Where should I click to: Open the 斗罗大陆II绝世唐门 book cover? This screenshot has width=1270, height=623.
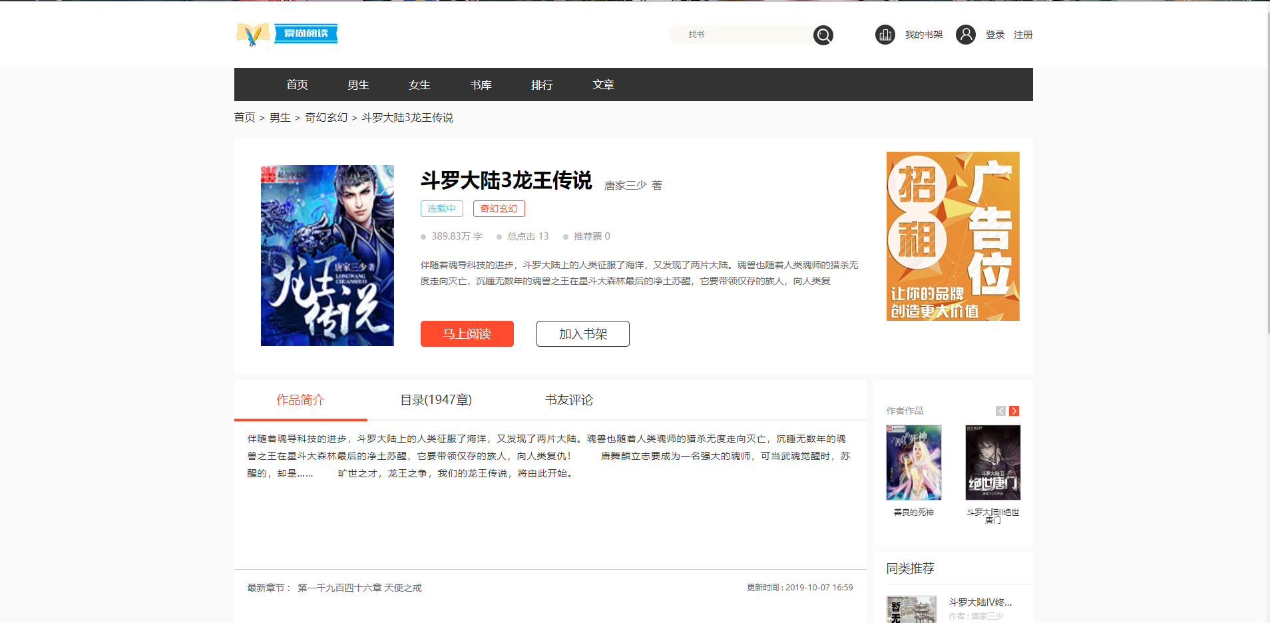click(x=992, y=463)
